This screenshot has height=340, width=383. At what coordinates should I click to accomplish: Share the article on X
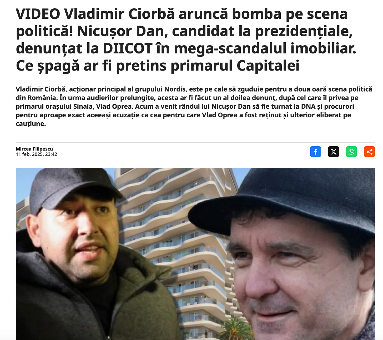point(334,152)
